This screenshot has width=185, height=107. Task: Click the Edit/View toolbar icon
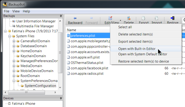pos(110,18)
